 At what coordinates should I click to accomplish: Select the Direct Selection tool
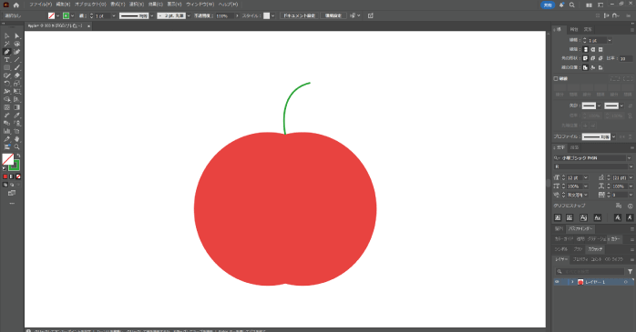click(17, 36)
